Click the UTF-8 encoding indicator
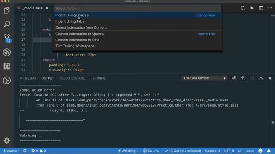Screen dimensions: 275x154 click(x=229, y=151)
